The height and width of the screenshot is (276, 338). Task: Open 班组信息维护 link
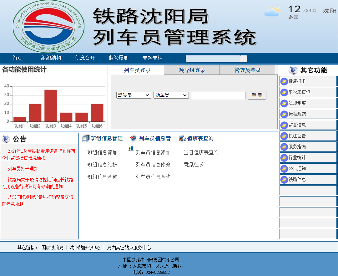(x=102, y=165)
